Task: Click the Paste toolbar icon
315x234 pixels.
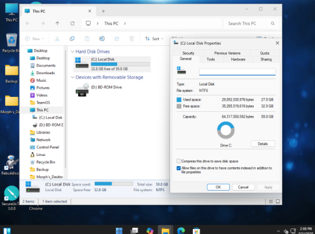Action: (x=87, y=38)
